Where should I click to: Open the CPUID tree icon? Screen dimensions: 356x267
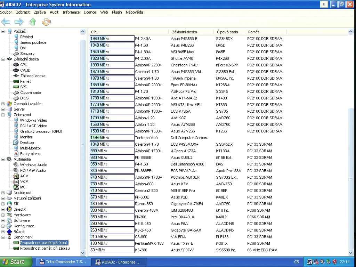[x=16, y=70]
